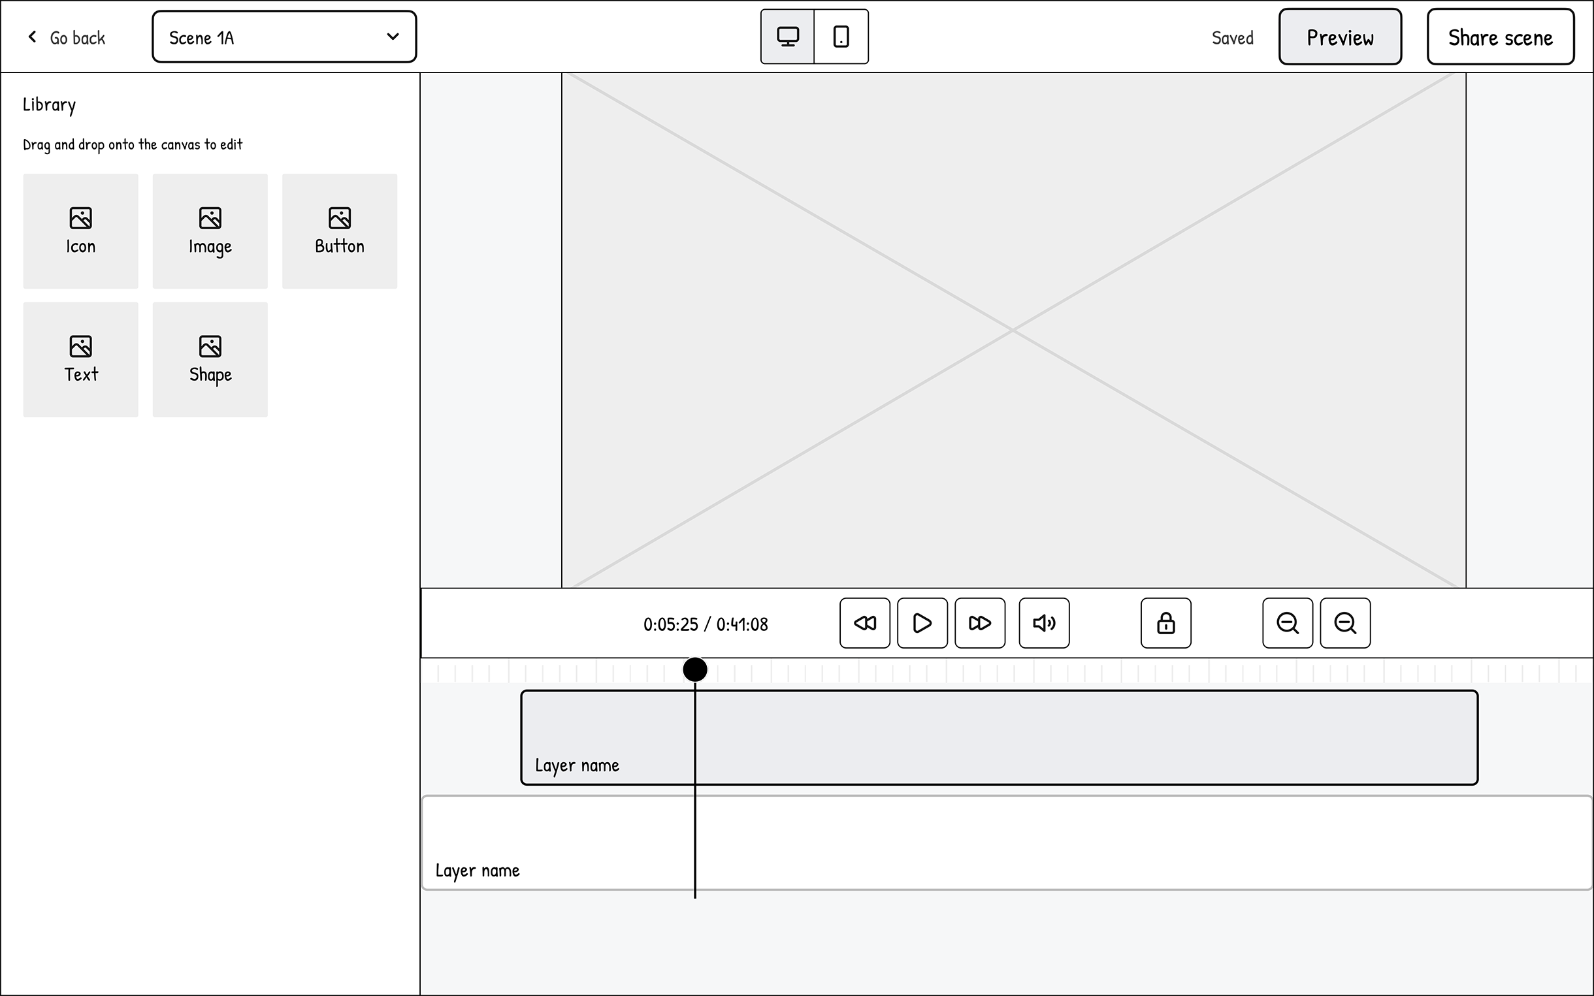Click the Saved status text
The image size is (1594, 996).
coord(1232,38)
